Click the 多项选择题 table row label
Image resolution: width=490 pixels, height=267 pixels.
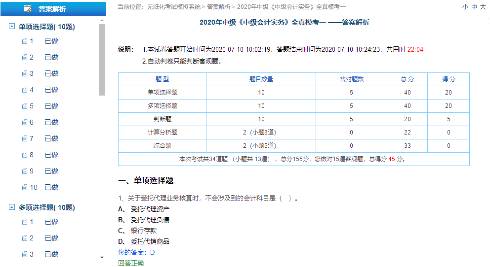coord(163,106)
